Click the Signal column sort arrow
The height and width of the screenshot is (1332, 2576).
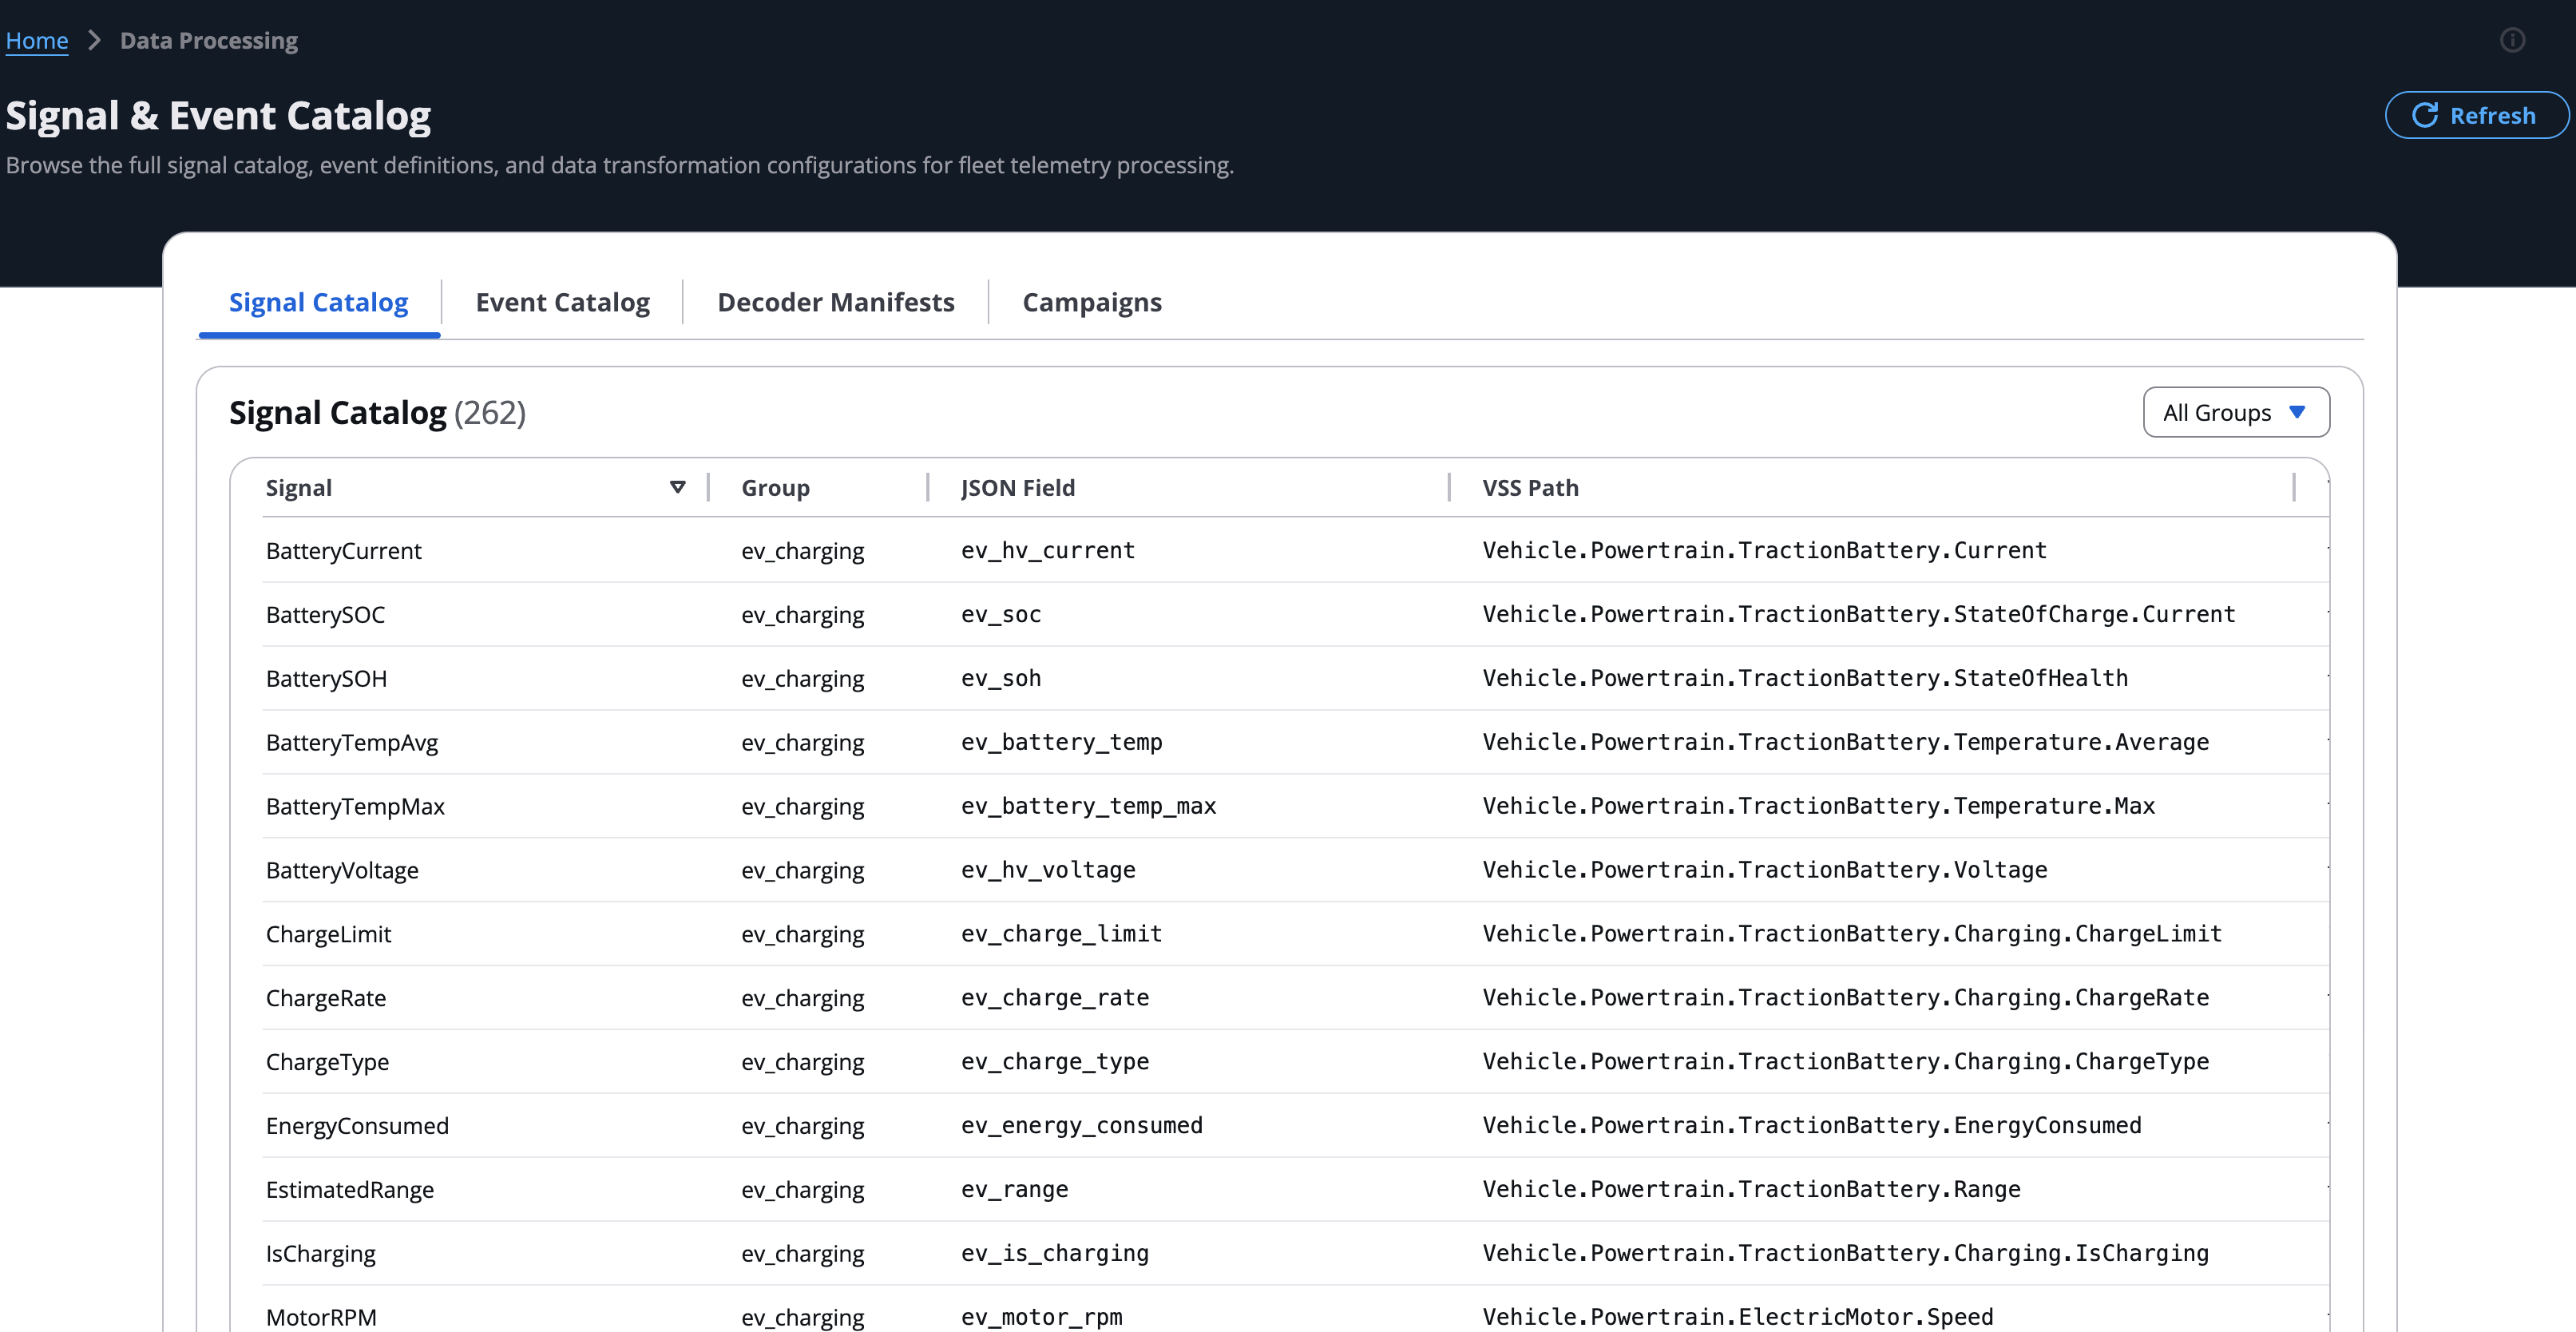click(677, 487)
